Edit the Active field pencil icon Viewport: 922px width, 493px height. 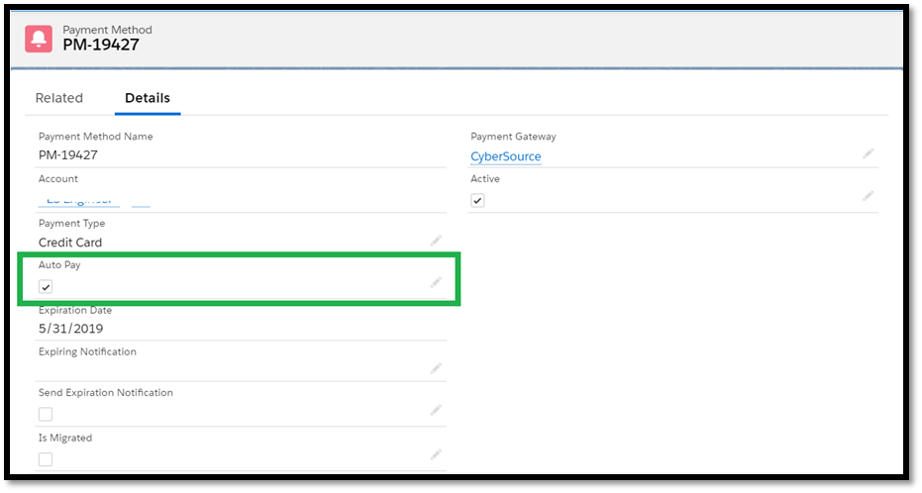pyautogui.click(x=868, y=196)
